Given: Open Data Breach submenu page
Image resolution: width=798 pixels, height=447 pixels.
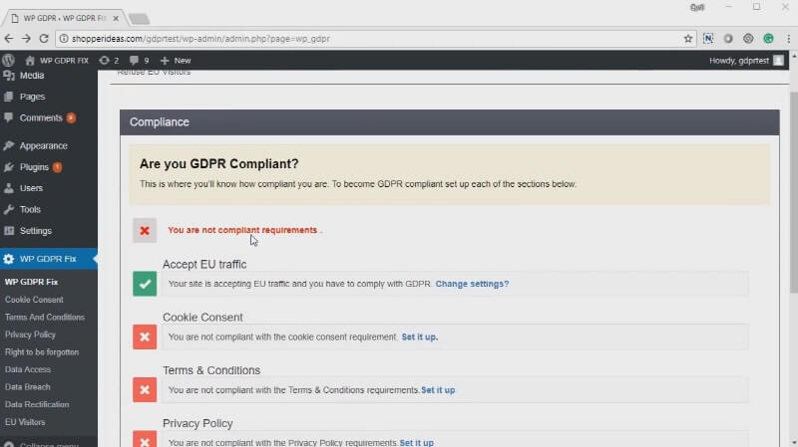Looking at the screenshot, I should point(28,387).
